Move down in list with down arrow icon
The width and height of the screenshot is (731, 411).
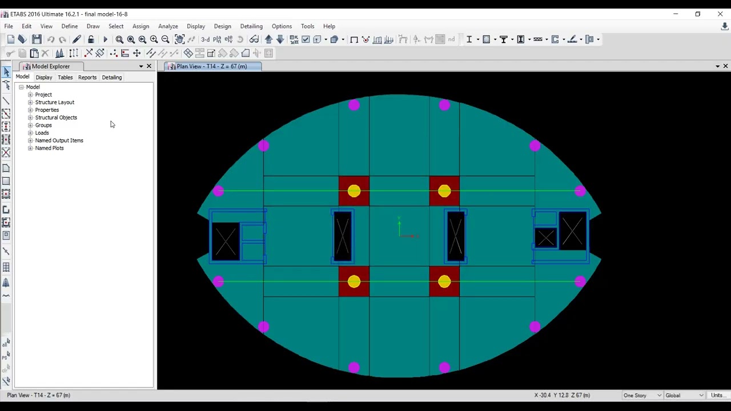tap(280, 39)
